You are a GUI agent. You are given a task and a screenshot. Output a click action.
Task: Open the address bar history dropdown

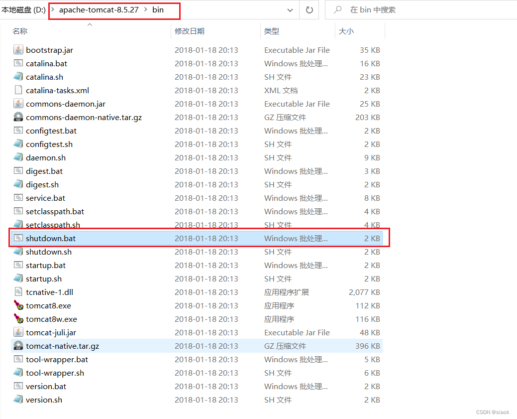pos(290,10)
